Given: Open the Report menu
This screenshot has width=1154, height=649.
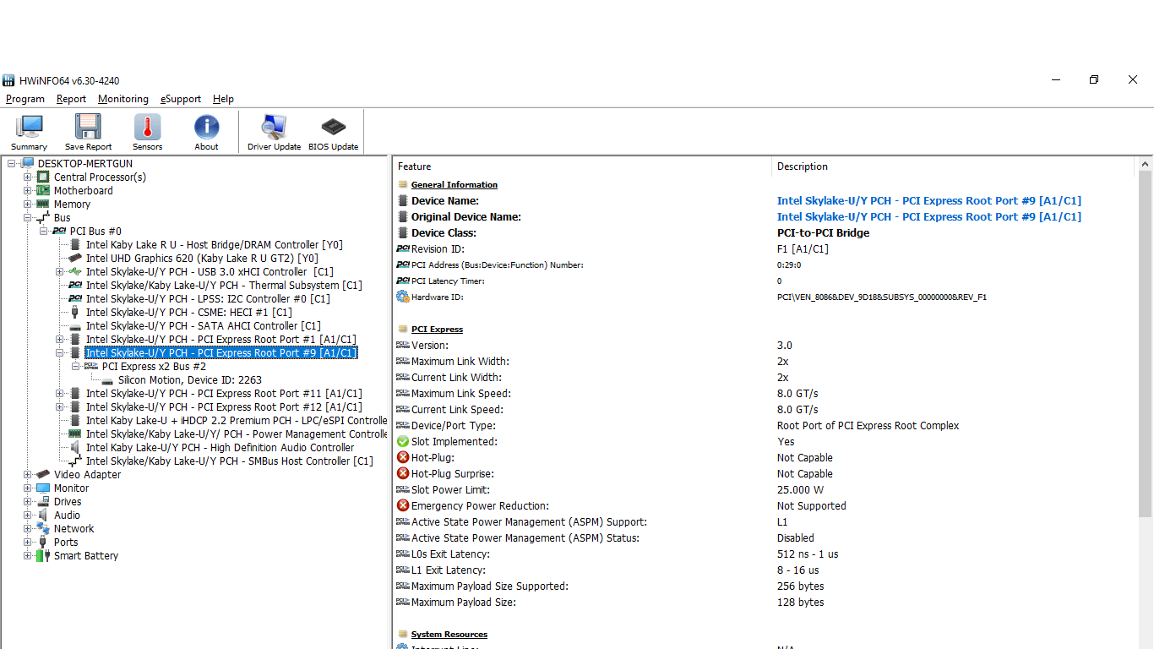Looking at the screenshot, I should pyautogui.click(x=71, y=99).
